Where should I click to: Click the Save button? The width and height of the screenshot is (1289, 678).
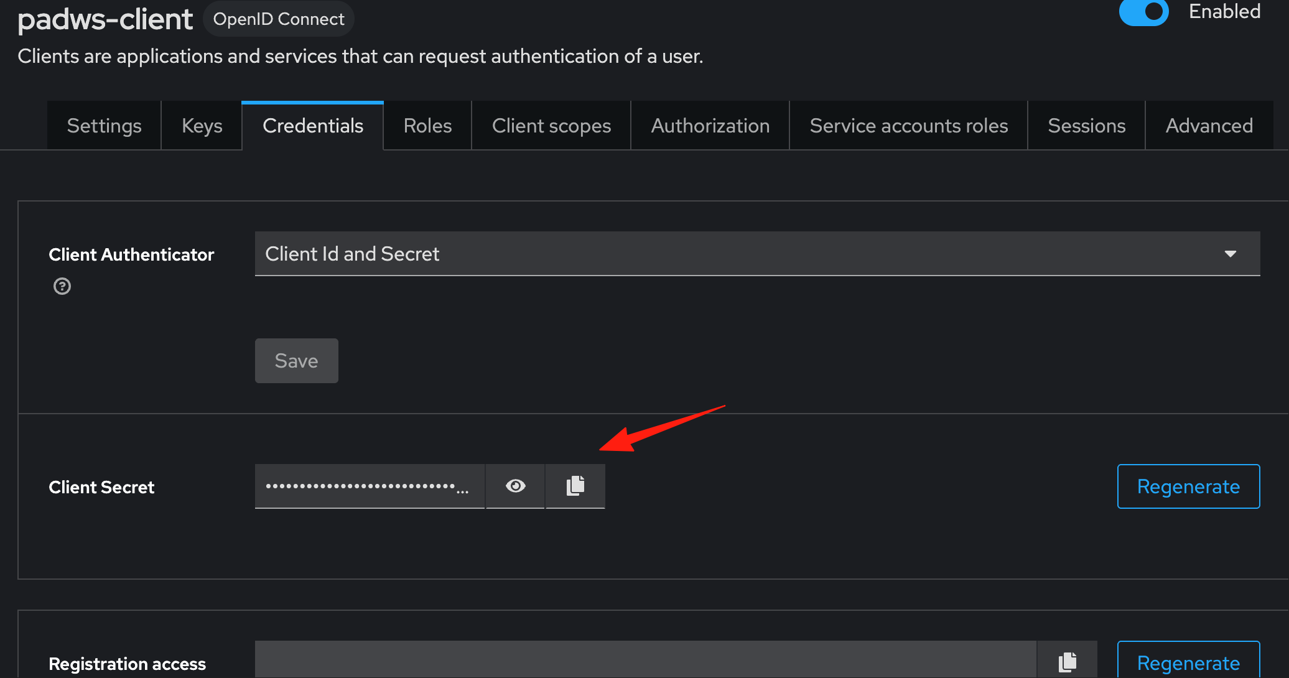(296, 361)
